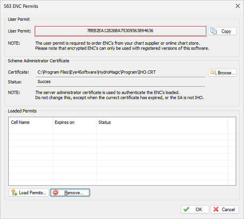The image size is (244, 219).
Task: Click the Certificate path field
Action: [120, 73]
